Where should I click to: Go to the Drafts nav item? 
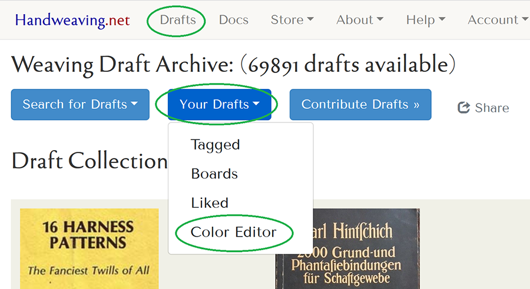tap(178, 20)
